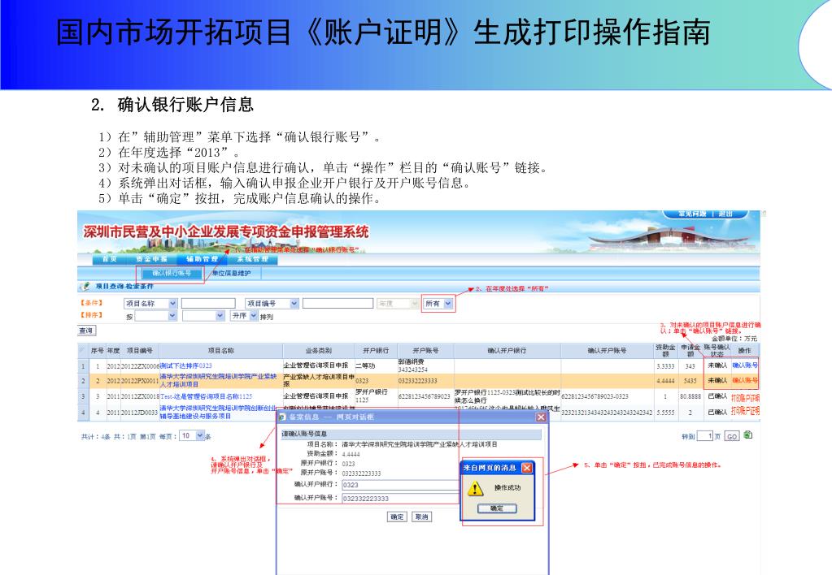Close the 备案信息 网页对话框 dialog
Screen dimensions: 832x575
(x=541, y=417)
